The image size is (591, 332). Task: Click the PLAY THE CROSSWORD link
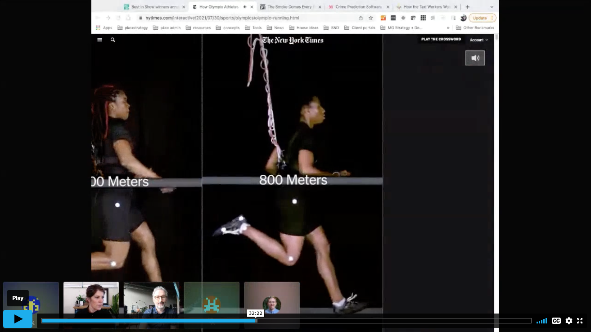tap(441, 39)
